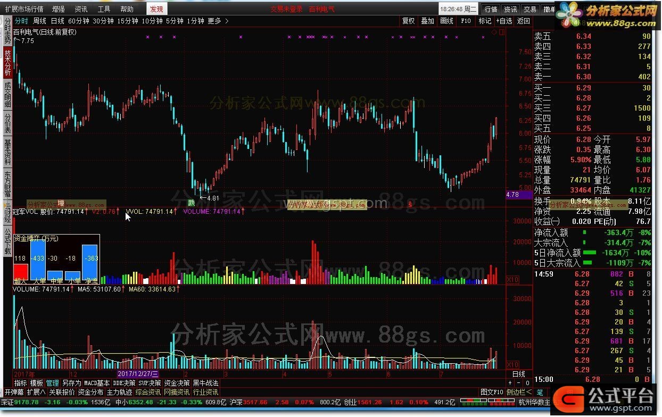The image size is (662, 417).
Task: Click the 日线 label below the chart
Action: 519,374
